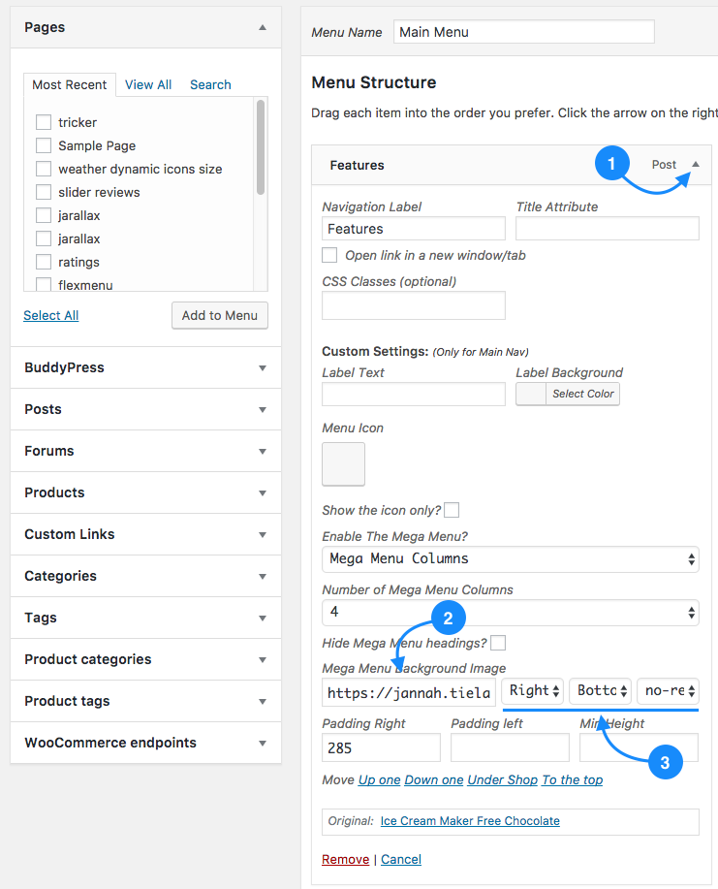Click the Min Height field
Screen dimensions: 718x889
coord(639,747)
